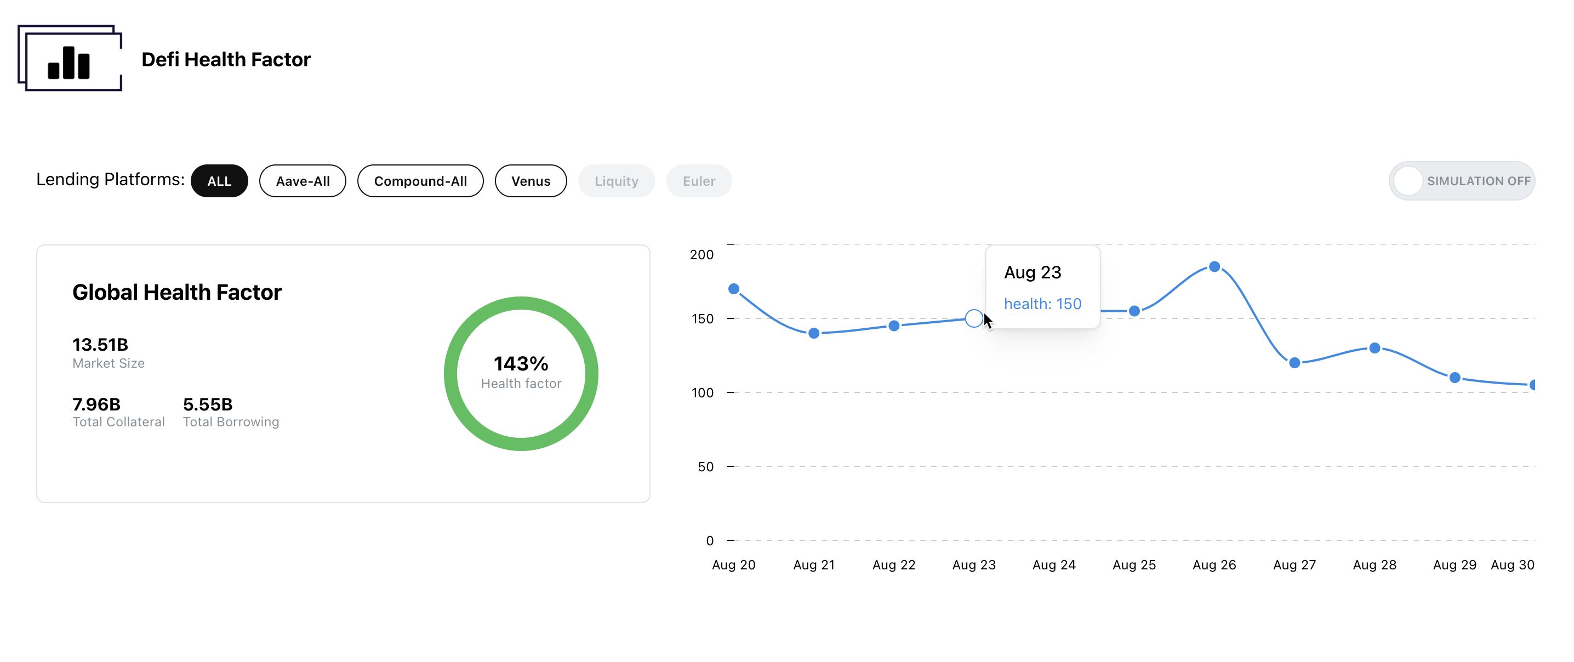This screenshot has height=662, width=1574.
Task: Click the 'Aug 23' tooltip heading
Action: 1033,272
